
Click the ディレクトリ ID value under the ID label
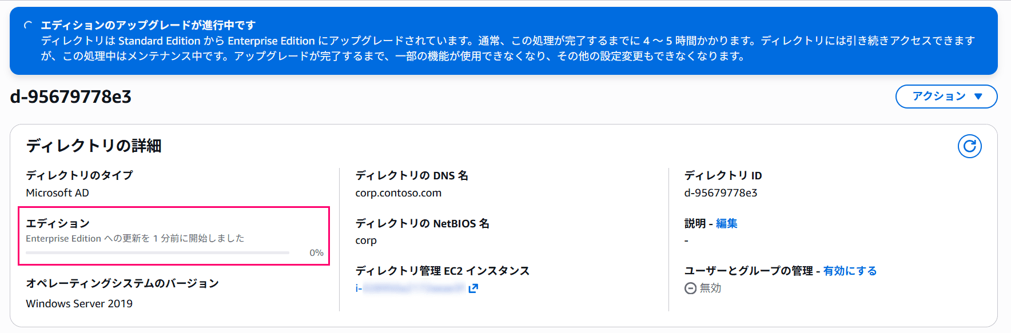click(721, 193)
